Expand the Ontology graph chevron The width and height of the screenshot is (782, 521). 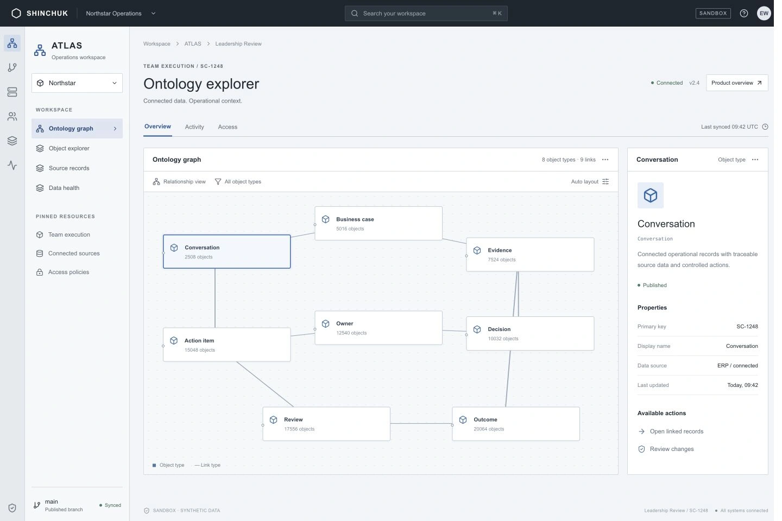pyautogui.click(x=115, y=129)
